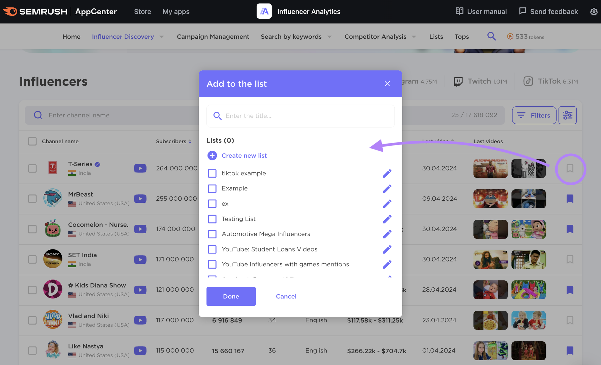Open second Cocomelon last video thumbnail
Screen dimensions: 601x365
click(528, 229)
